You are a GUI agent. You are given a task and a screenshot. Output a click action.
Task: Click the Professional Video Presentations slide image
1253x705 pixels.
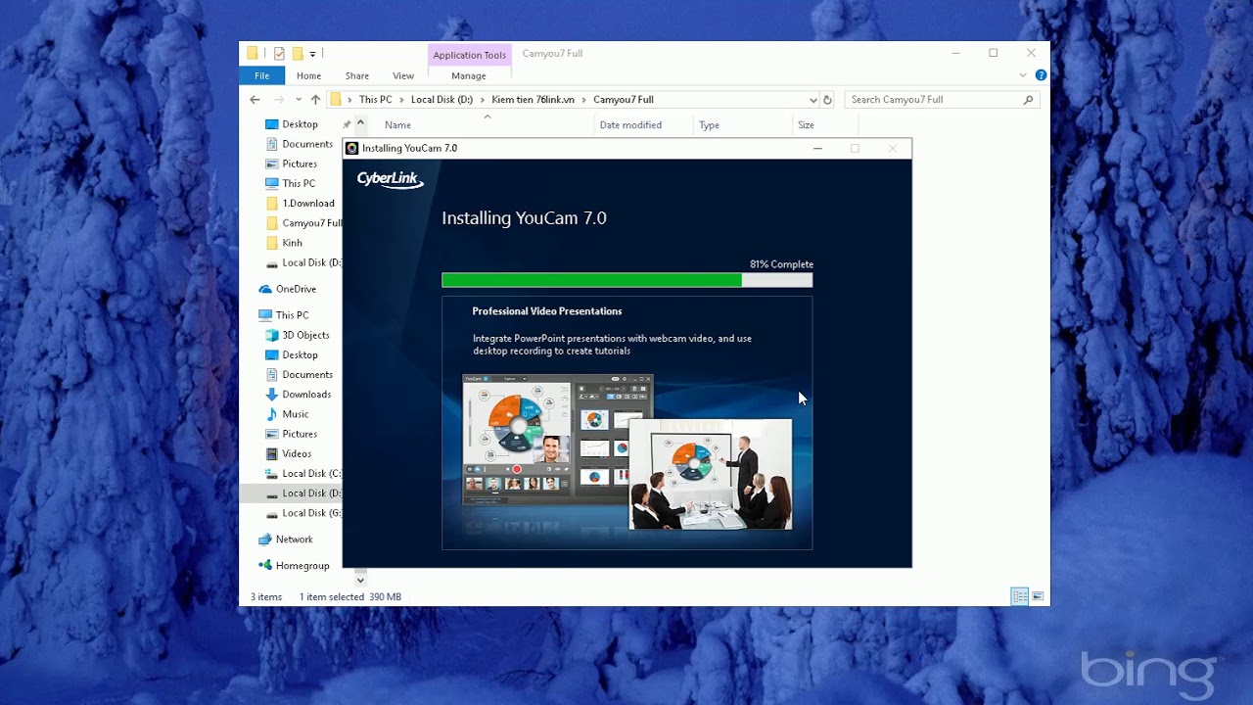pyautogui.click(x=627, y=452)
